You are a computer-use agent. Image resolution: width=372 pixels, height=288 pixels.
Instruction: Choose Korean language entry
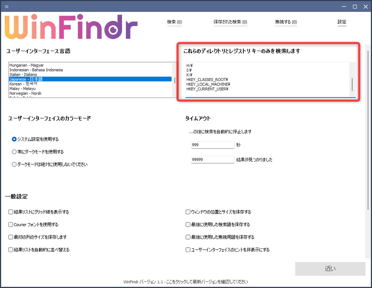[x=90, y=84]
